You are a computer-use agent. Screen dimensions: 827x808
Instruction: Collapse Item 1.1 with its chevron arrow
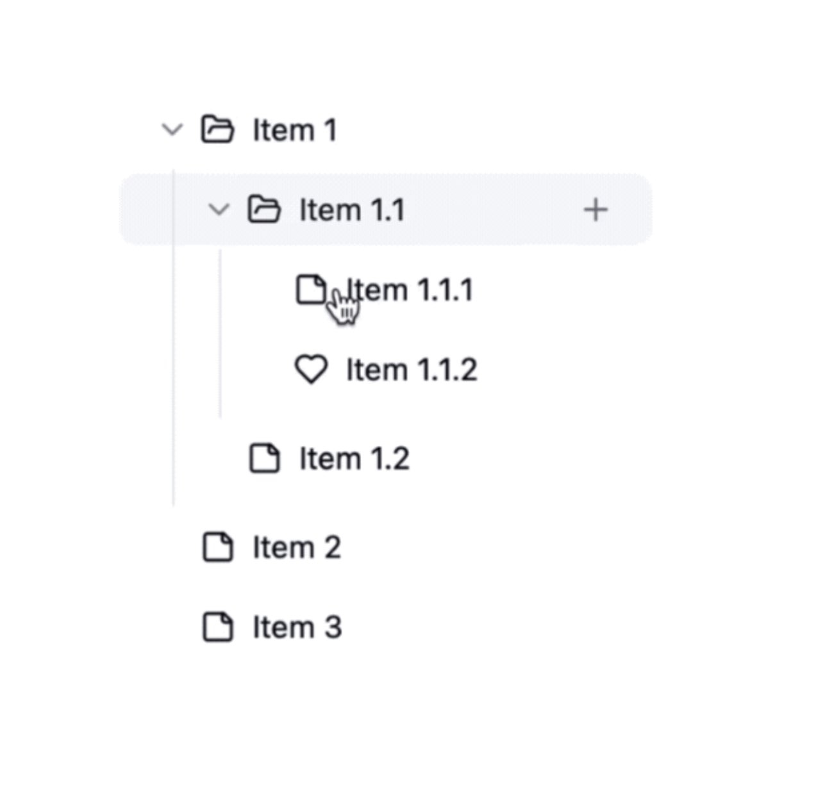click(x=219, y=210)
